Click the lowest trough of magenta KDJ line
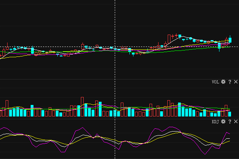The height and width of the screenshot is (159, 239). [206, 154]
